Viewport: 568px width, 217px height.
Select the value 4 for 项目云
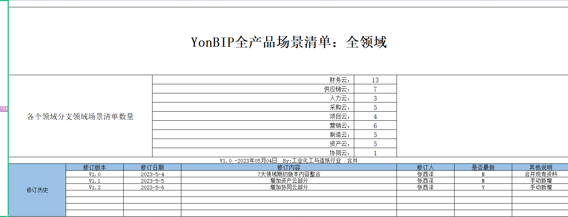375,116
